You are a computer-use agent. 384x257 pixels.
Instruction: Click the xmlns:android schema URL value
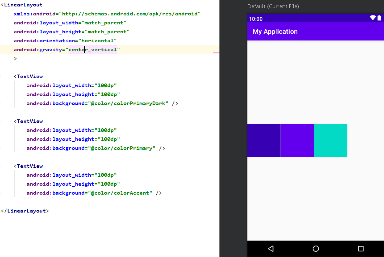click(x=130, y=14)
